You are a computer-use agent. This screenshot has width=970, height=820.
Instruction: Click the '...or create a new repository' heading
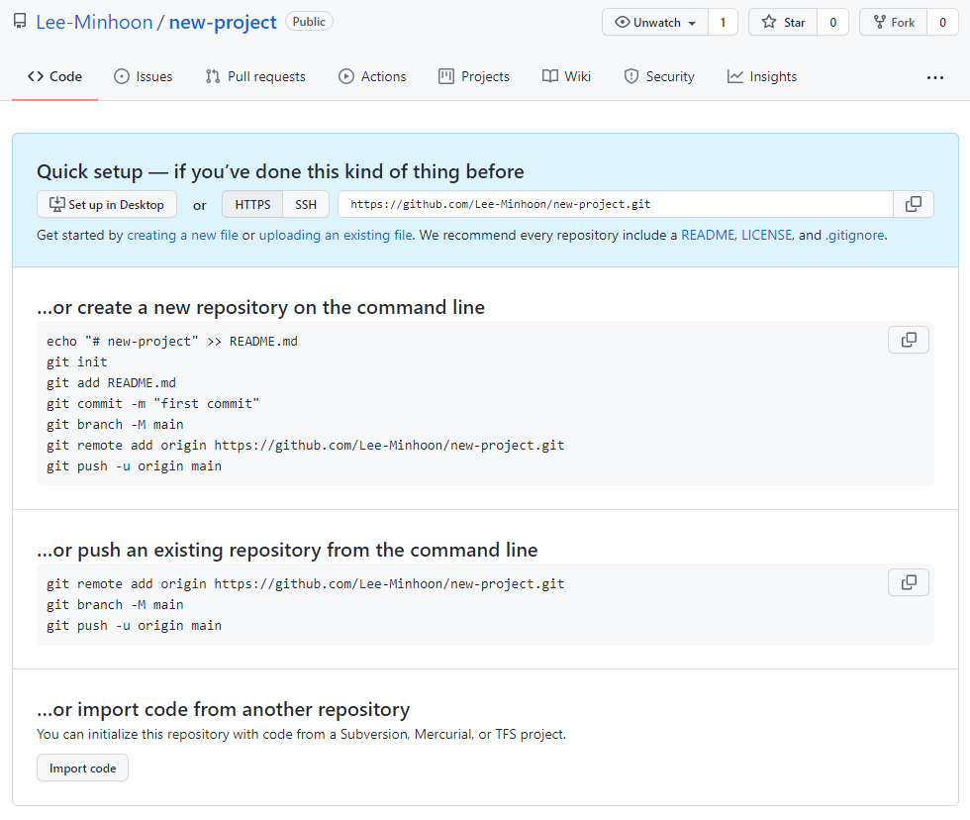point(260,308)
